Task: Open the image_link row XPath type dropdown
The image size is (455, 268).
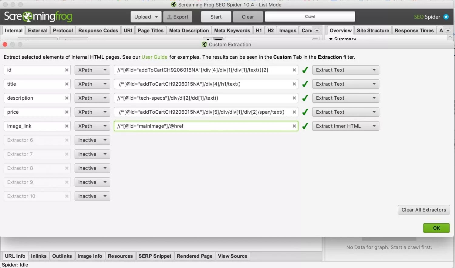Action: 92,126
